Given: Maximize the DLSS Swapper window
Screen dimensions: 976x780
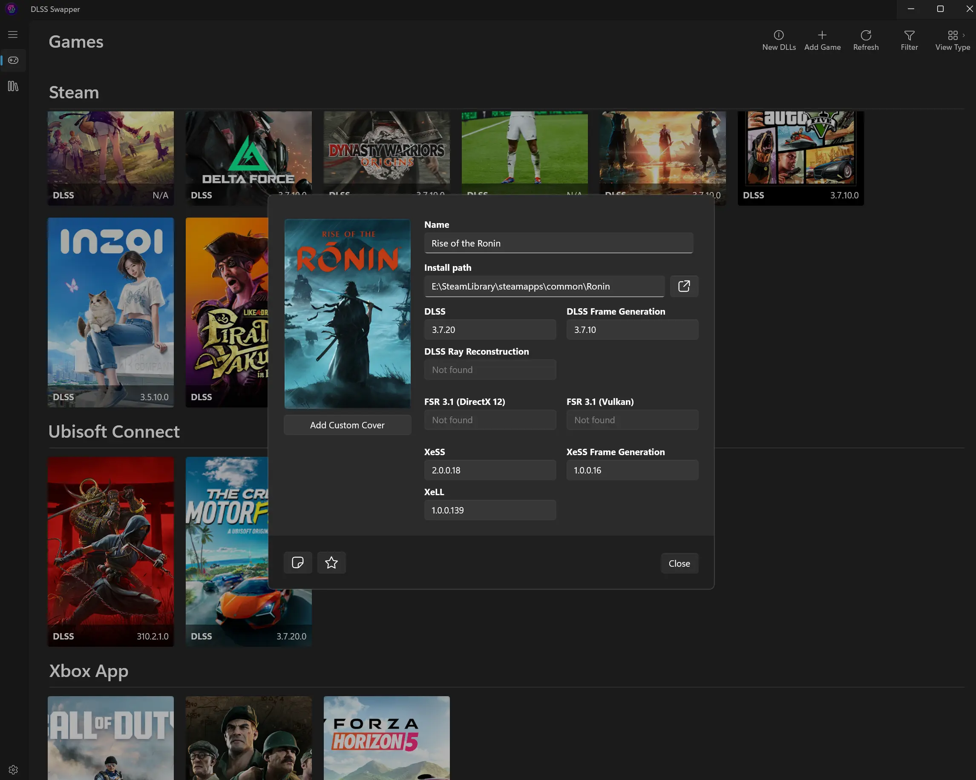Looking at the screenshot, I should click(x=940, y=9).
